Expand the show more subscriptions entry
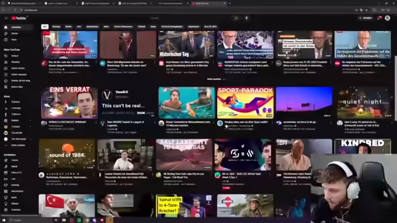This screenshot has height=223, width=397. (18, 146)
